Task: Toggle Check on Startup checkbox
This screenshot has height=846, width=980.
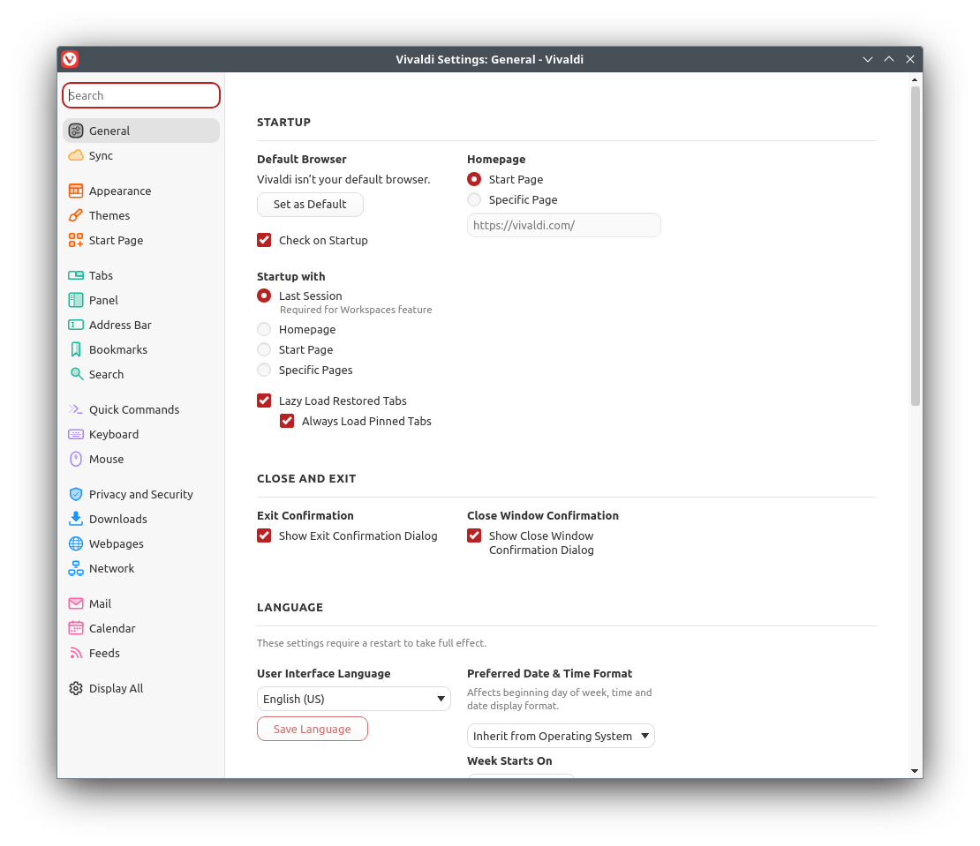Action: (264, 240)
